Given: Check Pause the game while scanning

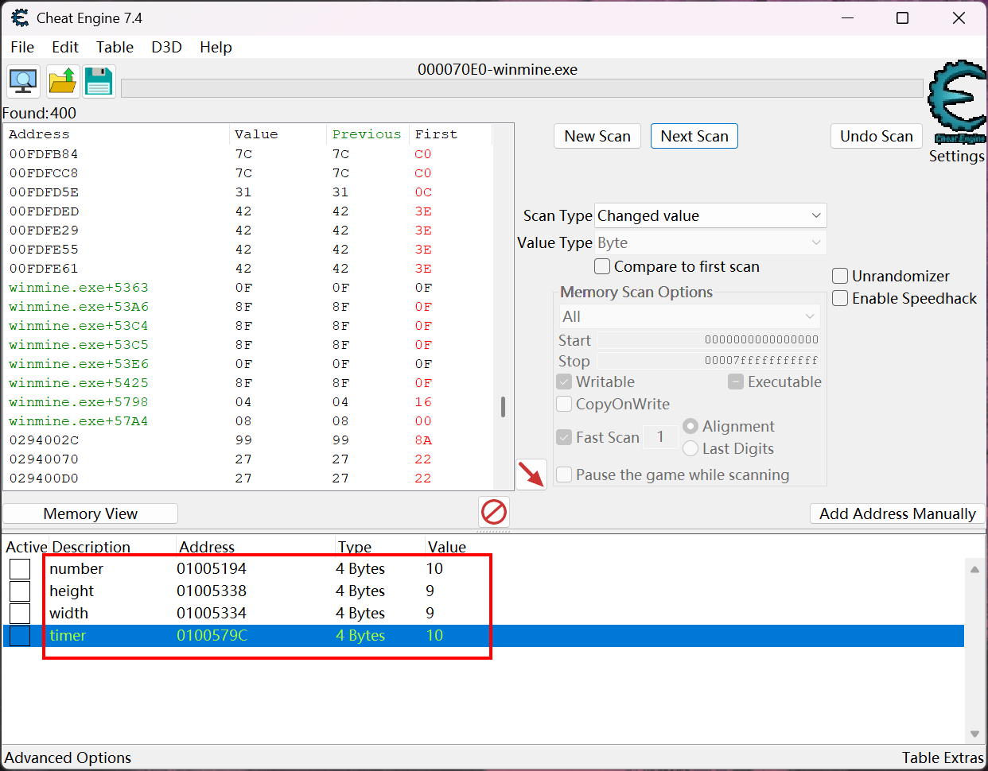Looking at the screenshot, I should [564, 475].
